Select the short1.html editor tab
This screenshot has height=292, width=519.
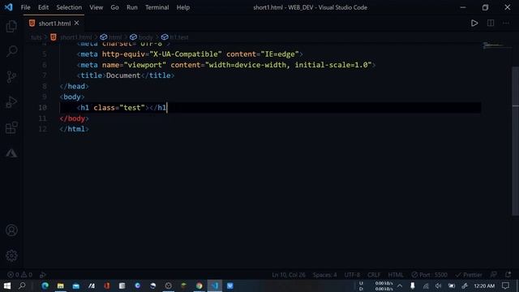pos(54,24)
